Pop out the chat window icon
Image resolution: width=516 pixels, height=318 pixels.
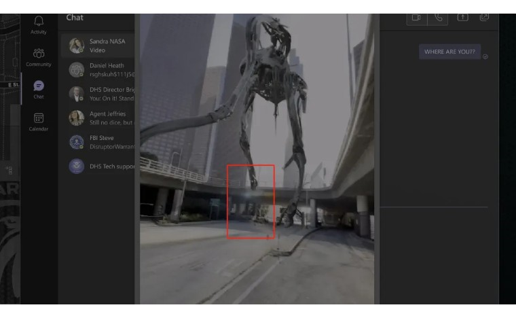(x=484, y=18)
